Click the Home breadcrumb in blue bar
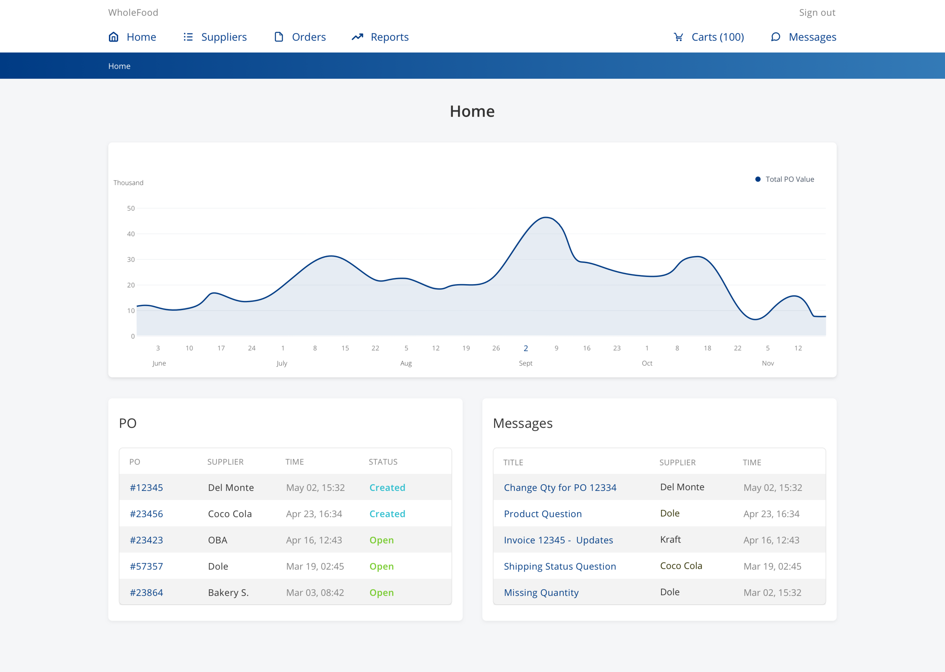This screenshot has width=945, height=672. click(x=119, y=66)
